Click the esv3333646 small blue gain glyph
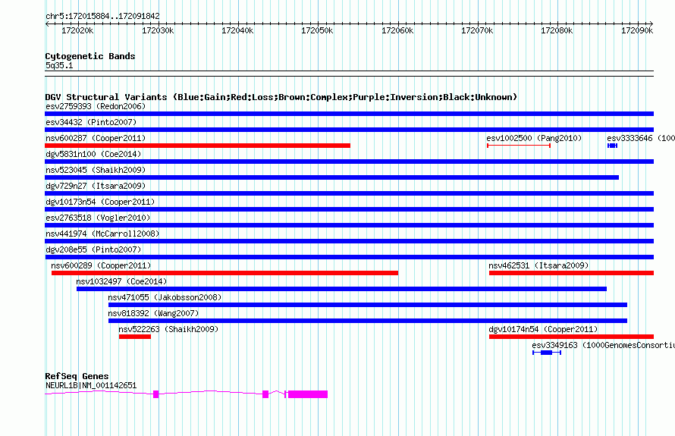The width and height of the screenshot is (675, 436). point(612,146)
